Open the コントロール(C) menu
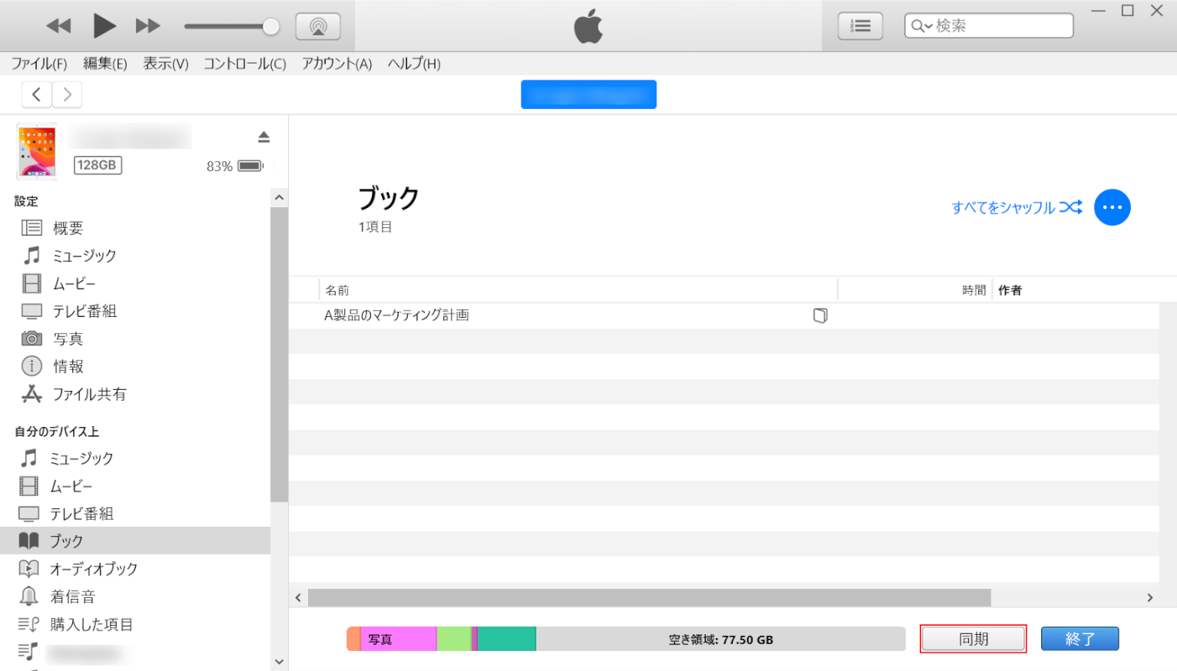This screenshot has width=1177, height=671. coord(244,64)
